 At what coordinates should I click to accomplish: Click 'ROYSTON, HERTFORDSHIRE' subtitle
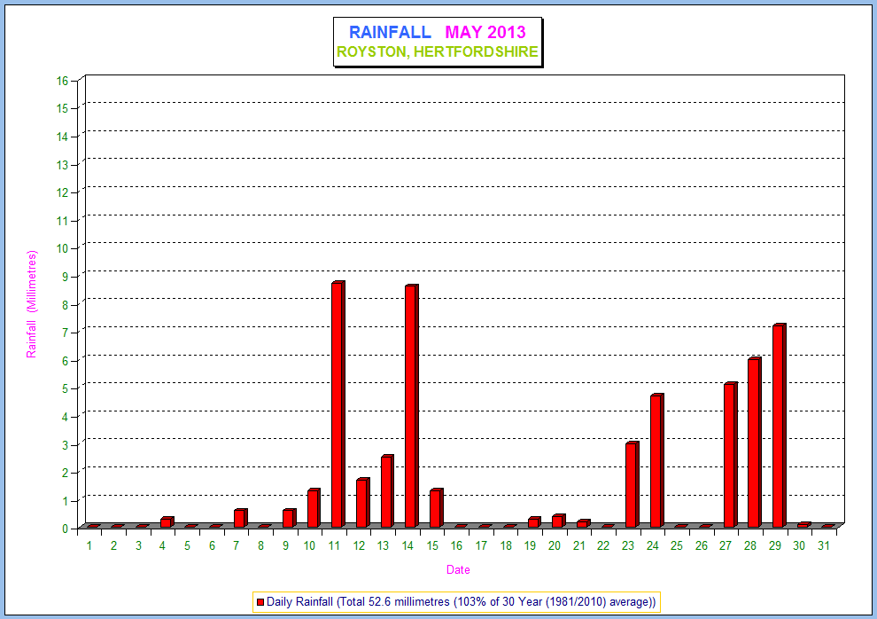[438, 51]
